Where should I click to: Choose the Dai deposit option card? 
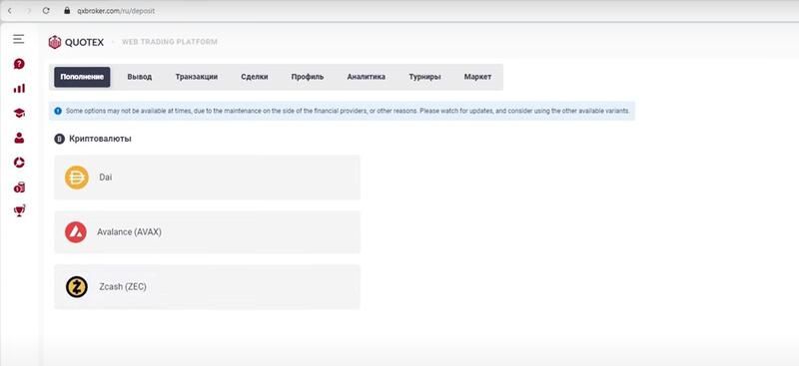(x=207, y=178)
